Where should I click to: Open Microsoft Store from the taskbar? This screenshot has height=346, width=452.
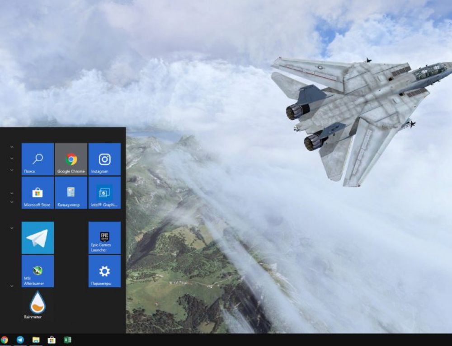click(x=51, y=340)
